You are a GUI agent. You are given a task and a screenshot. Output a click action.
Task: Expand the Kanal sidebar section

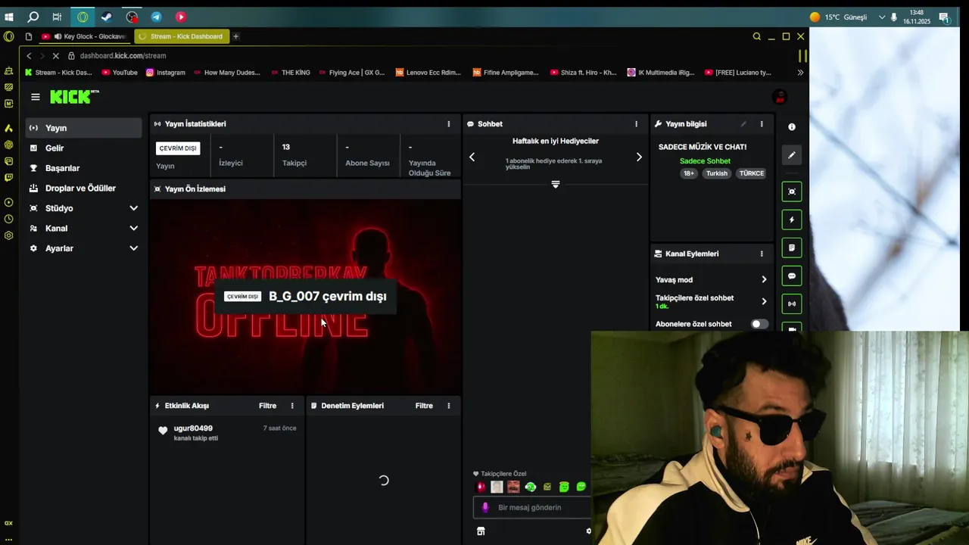(x=133, y=228)
